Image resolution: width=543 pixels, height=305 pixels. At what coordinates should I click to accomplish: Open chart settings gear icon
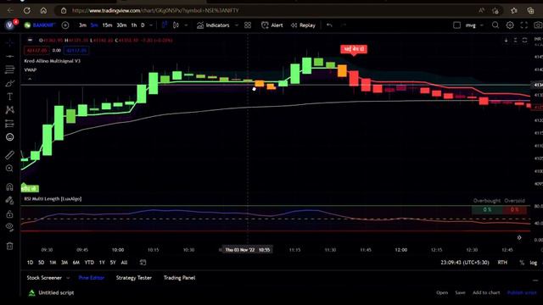(x=510, y=25)
